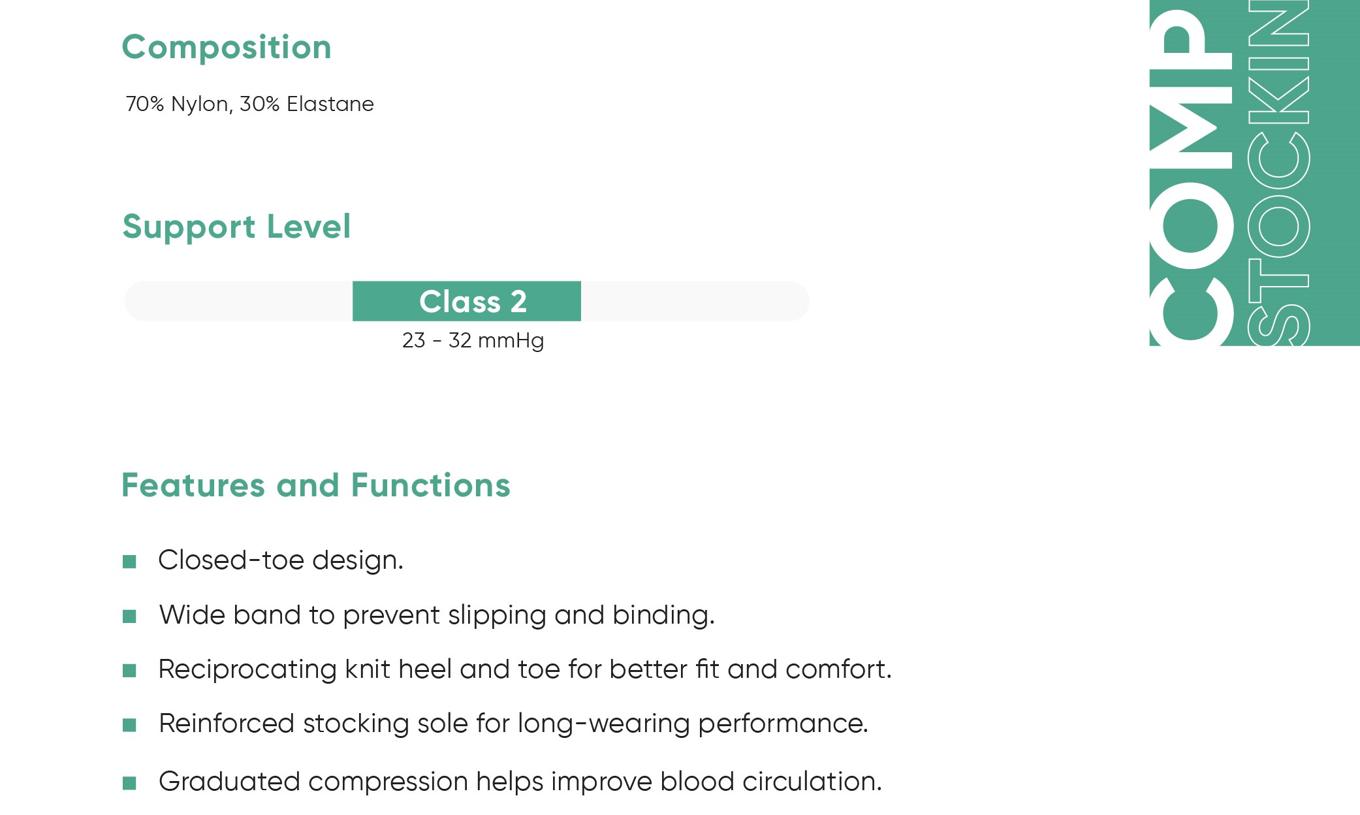Click the bullet square before Wide band
The width and height of the screenshot is (1360, 815).
pos(129,616)
